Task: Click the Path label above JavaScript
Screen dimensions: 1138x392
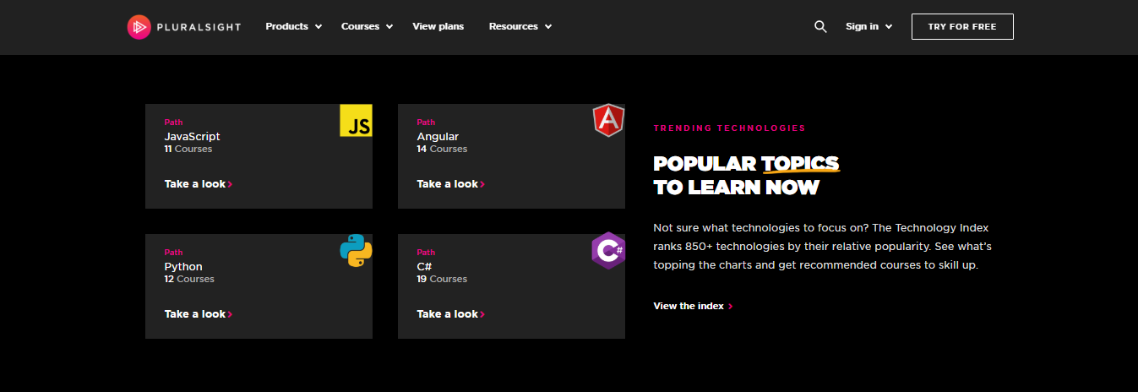Action: [173, 122]
